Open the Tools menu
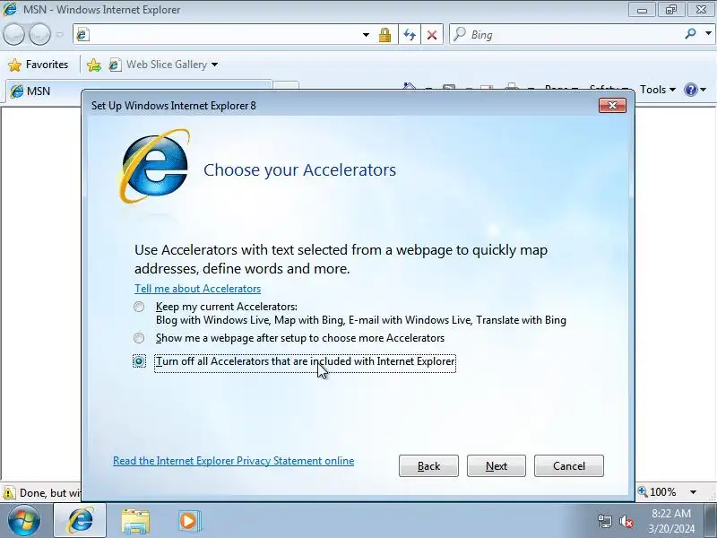717x538 pixels. (658, 89)
